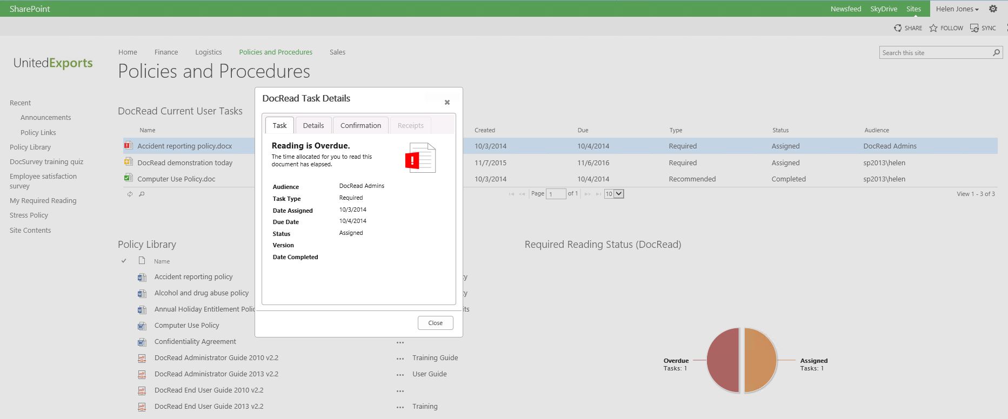Open ellipsis menu for Confidentiality Agreement

tap(400, 342)
